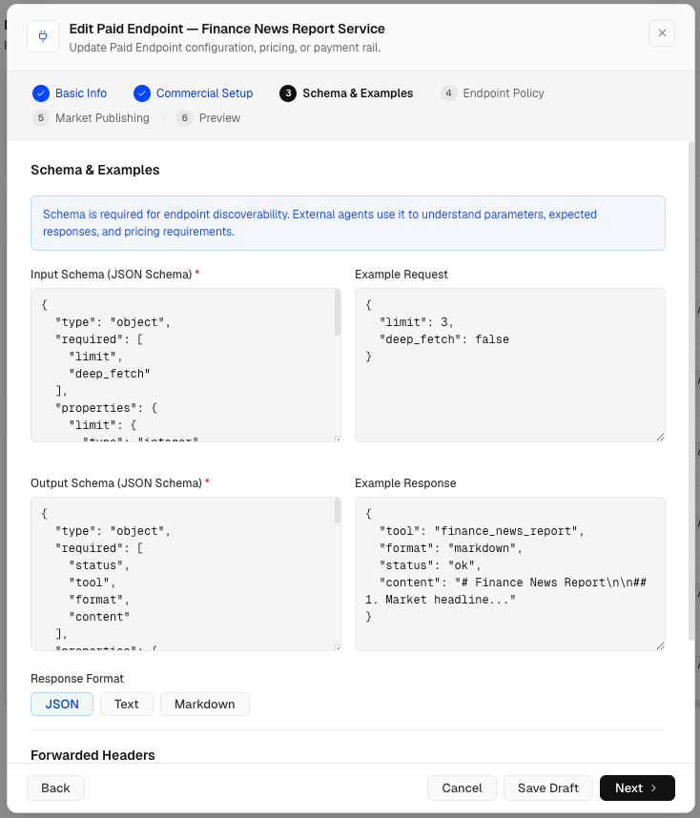Click inside Example Request text area
700x818 pixels.
coord(510,365)
